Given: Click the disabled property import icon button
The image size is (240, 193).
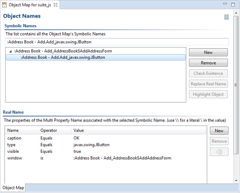Looking at the screenshot, I should tap(219, 152).
